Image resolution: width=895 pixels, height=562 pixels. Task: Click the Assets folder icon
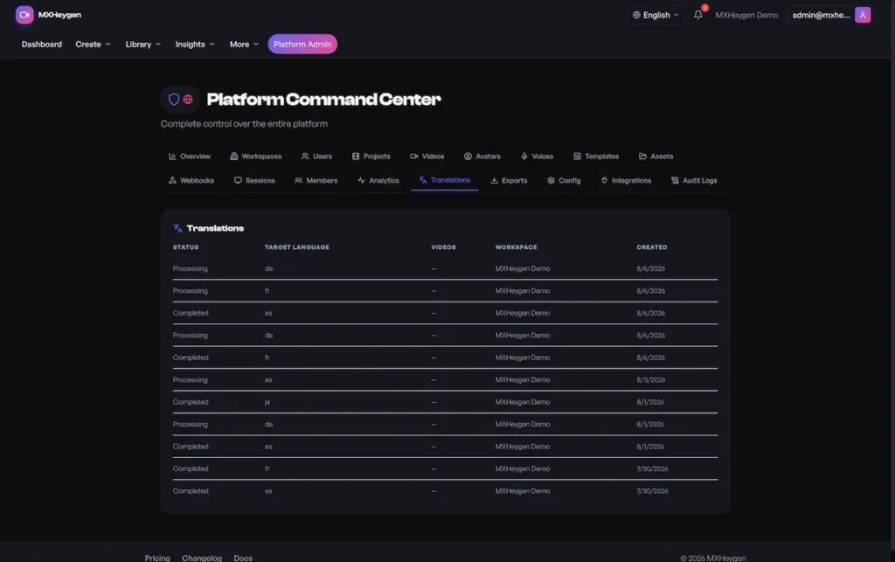(x=642, y=156)
